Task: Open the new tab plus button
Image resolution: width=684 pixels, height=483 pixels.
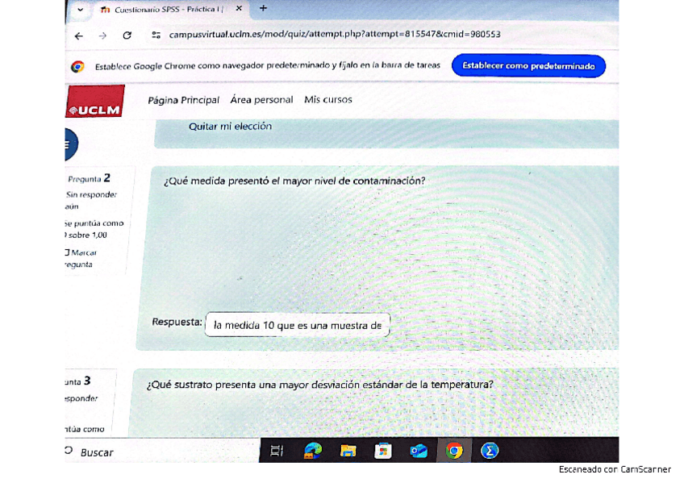Action: [x=263, y=9]
